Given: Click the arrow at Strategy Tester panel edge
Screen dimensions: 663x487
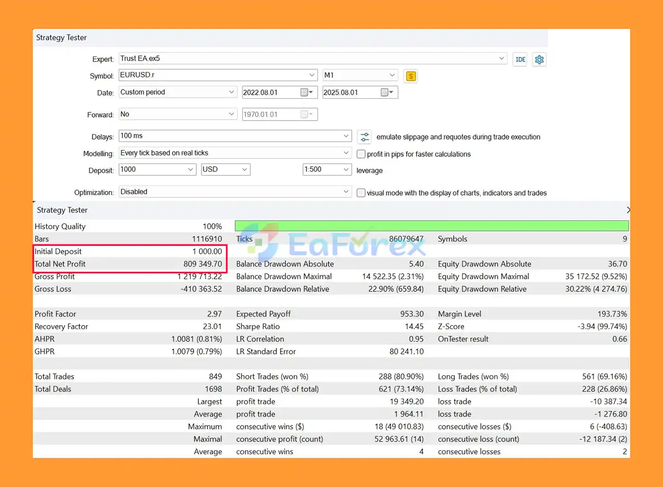Looking at the screenshot, I should (628, 210).
